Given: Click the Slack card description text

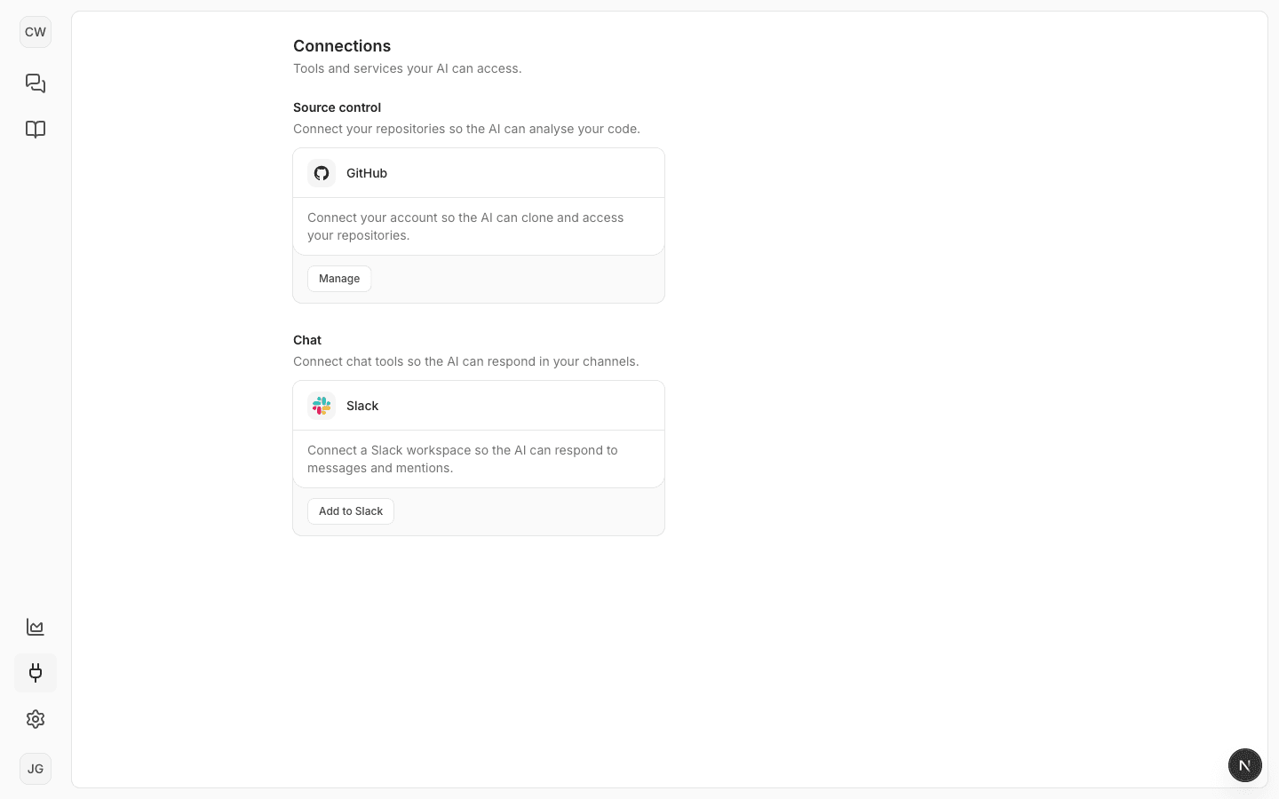Looking at the screenshot, I should tap(462, 459).
